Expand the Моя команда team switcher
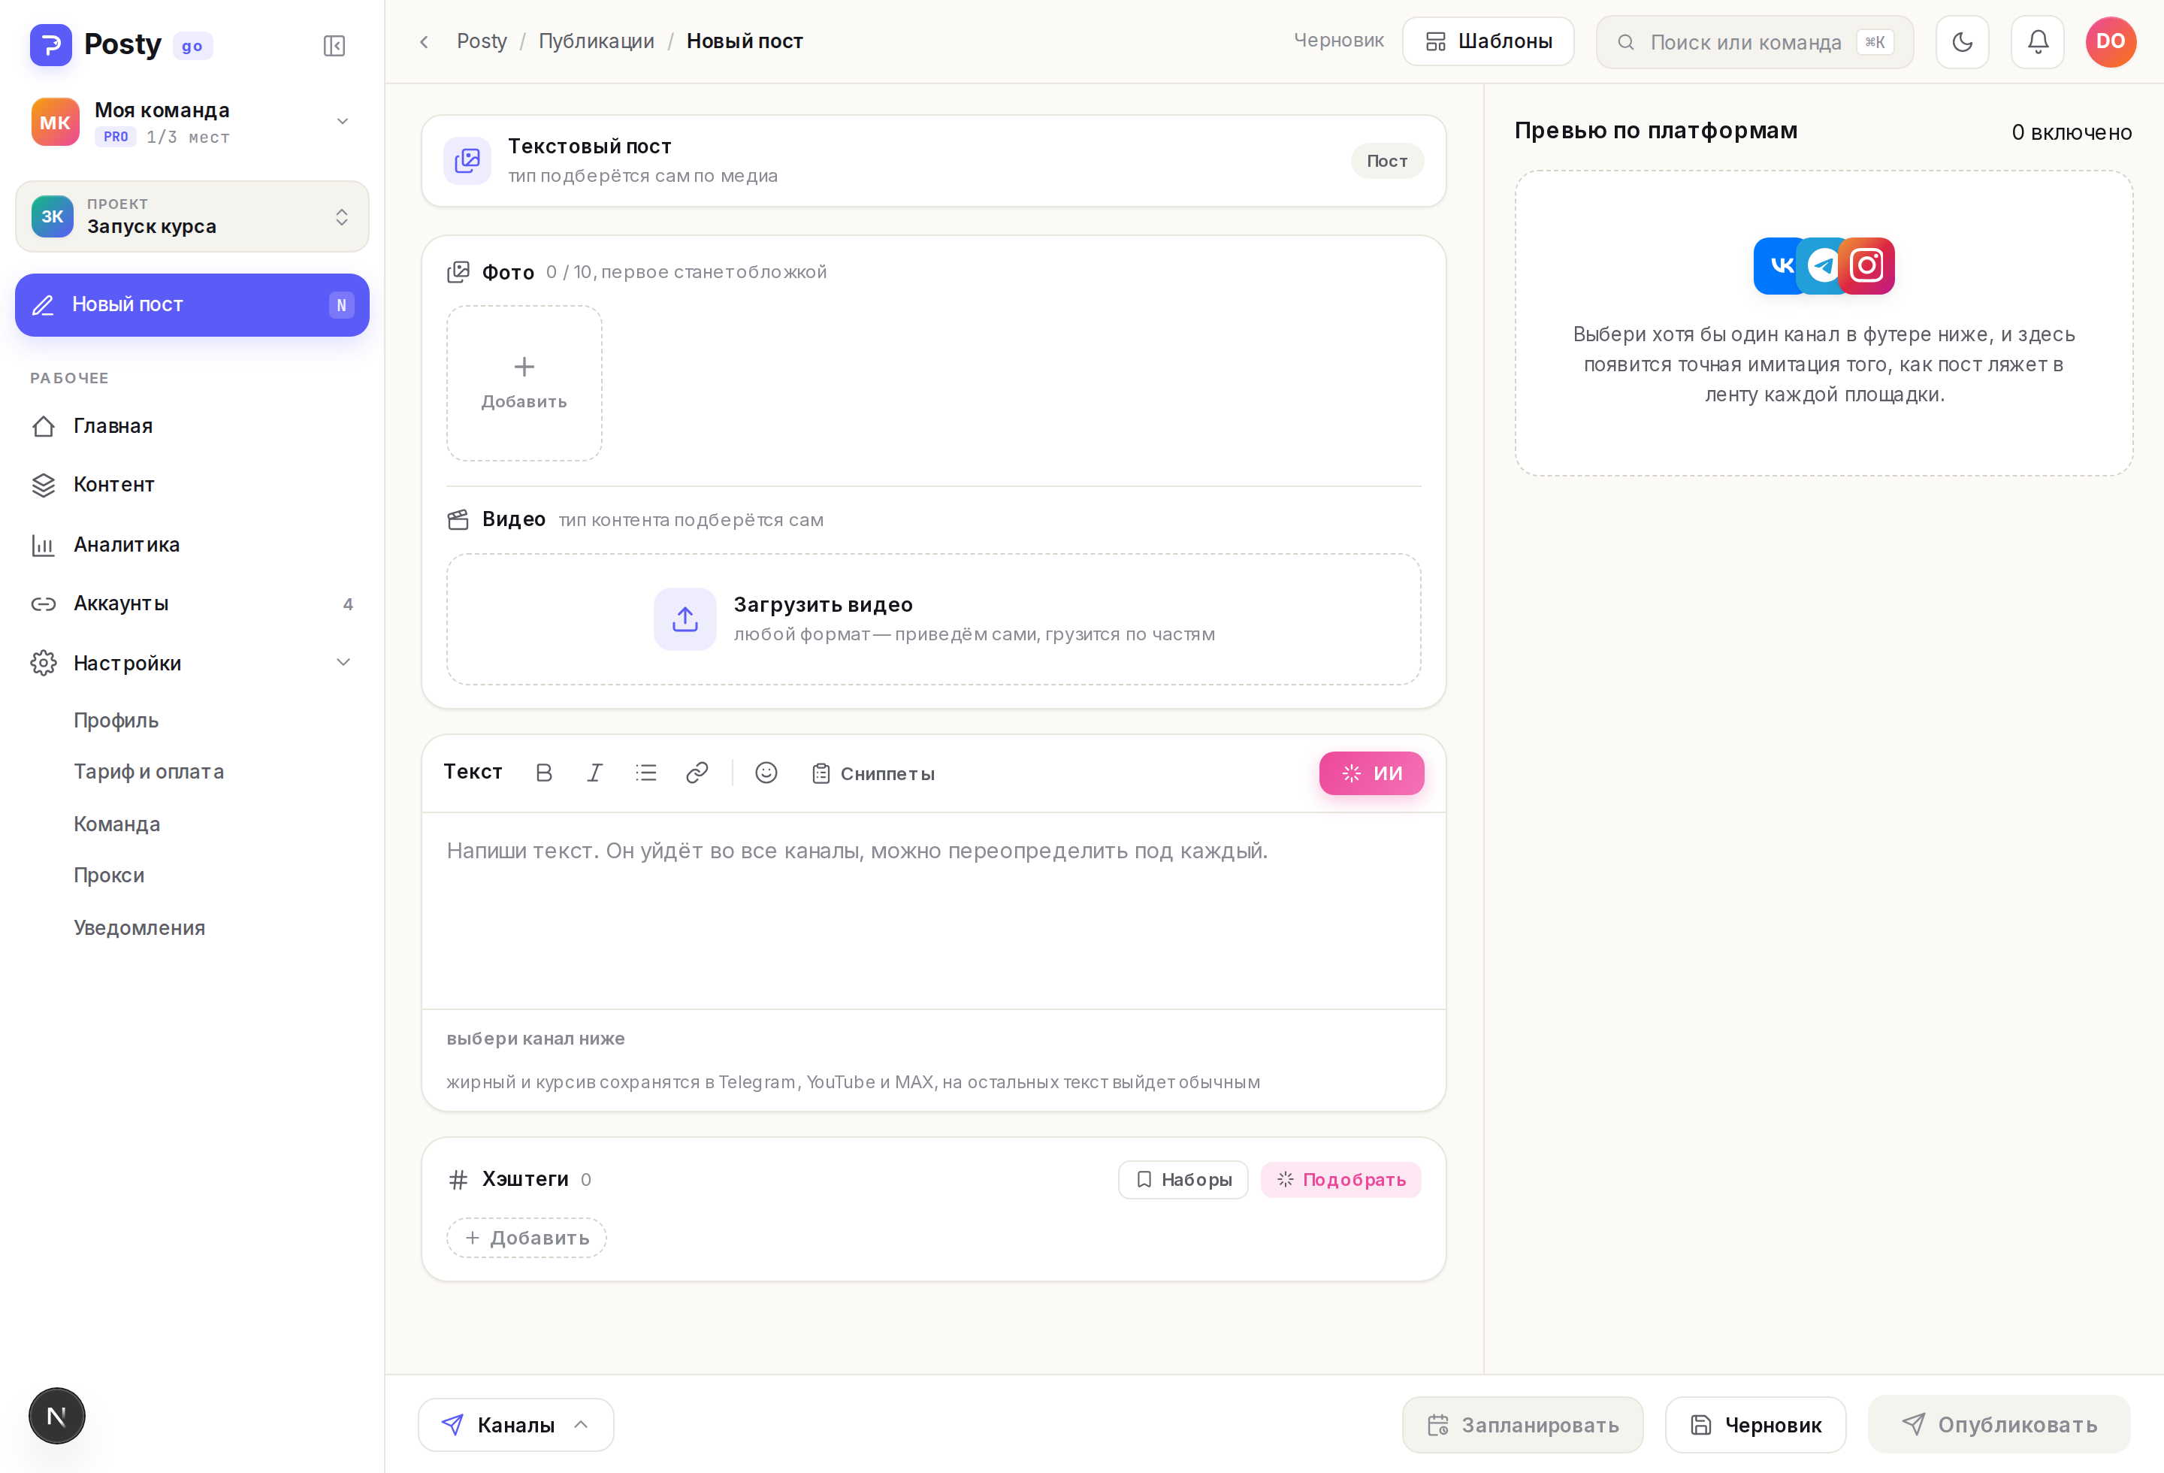2164x1473 pixels. [x=192, y=122]
